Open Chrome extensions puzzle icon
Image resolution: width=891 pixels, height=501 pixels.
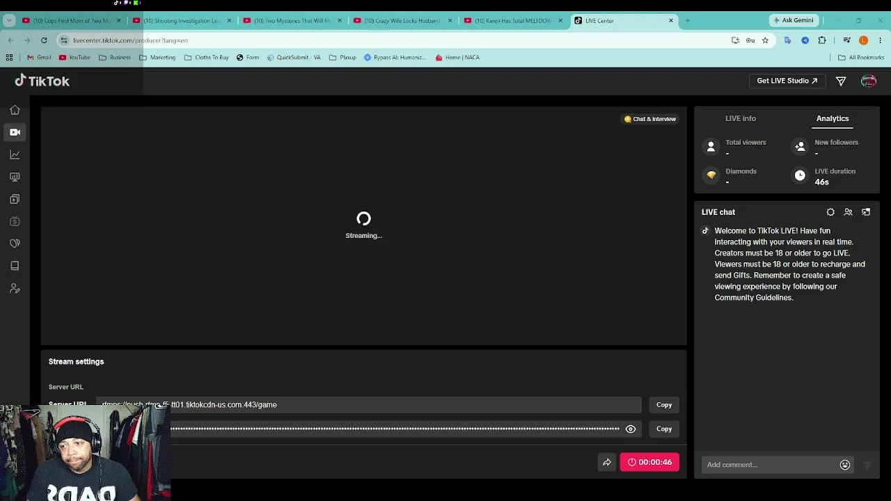point(822,40)
